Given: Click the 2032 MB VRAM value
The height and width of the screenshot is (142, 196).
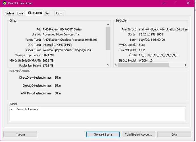Looking at the screenshot, I should 48,61.
